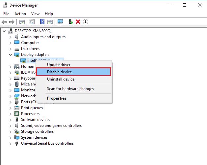The image size is (207, 165).
Task: Choose Properties in the context menu
Action: click(x=57, y=98)
